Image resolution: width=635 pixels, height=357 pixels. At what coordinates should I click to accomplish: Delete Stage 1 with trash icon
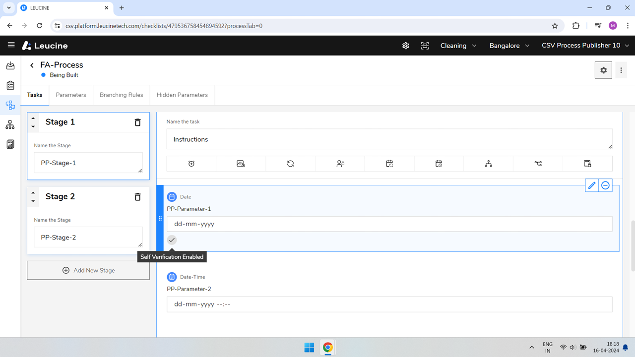138,122
